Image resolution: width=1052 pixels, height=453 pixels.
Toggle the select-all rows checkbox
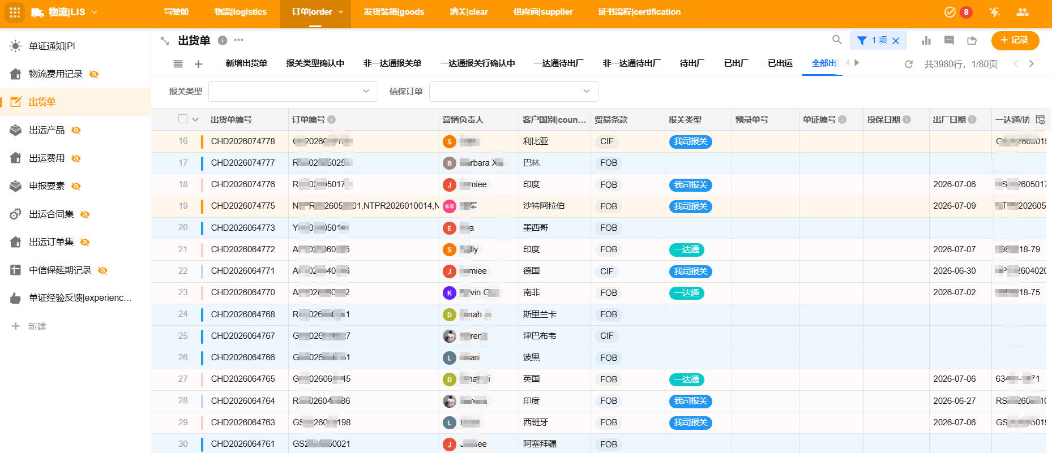182,119
